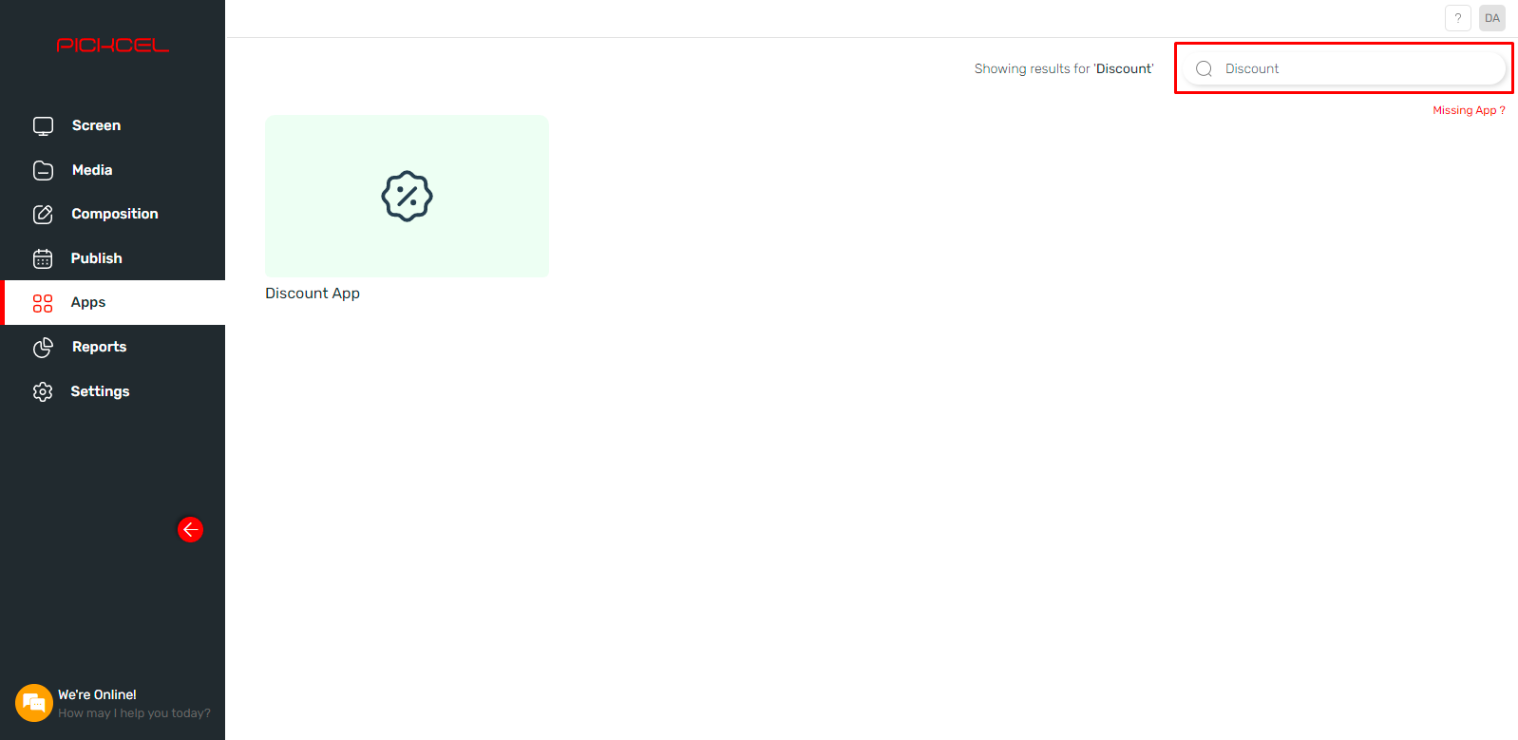Screen dimensions: 1518x740
Task: Click the Composition pencil icon
Action: pos(43,214)
